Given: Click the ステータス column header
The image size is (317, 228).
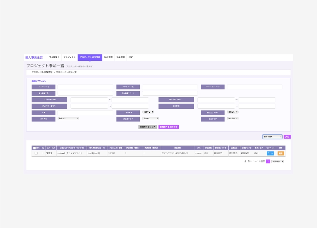Looking at the screenshot, I should [51, 148].
